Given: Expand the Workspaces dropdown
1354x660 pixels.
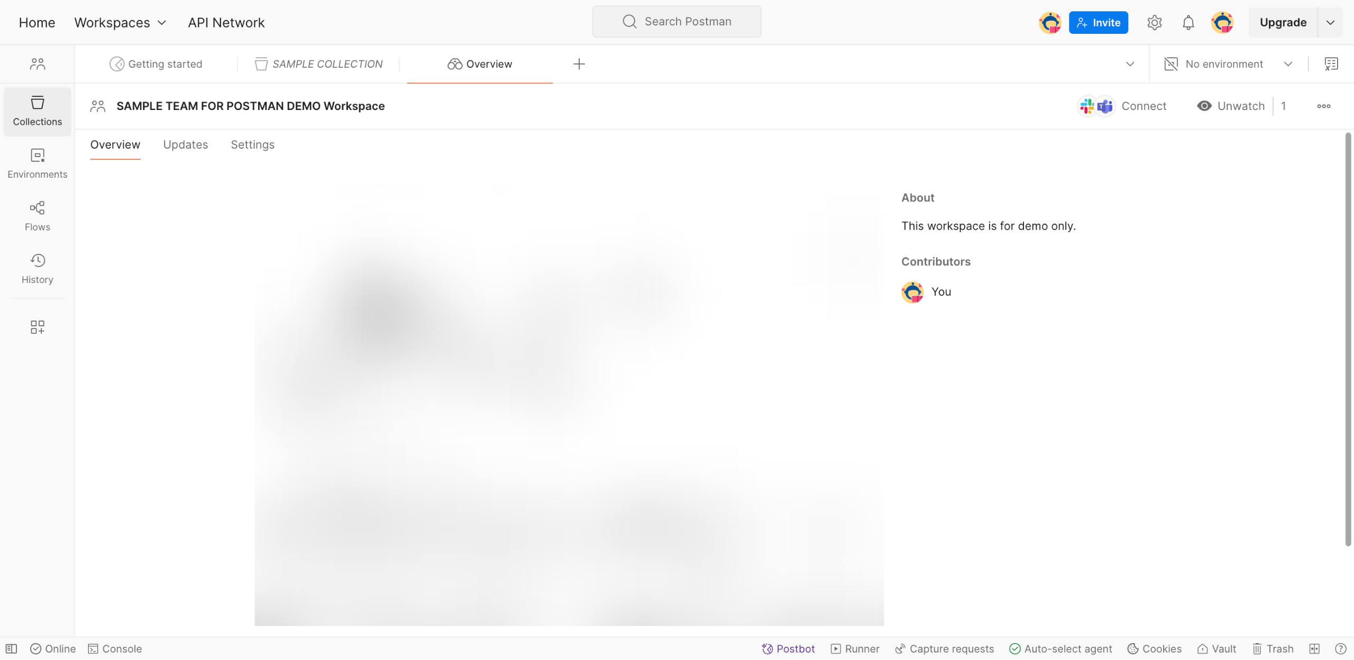Looking at the screenshot, I should pos(121,23).
